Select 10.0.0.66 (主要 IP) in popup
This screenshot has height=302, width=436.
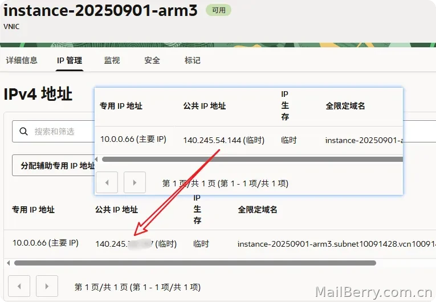(133, 139)
